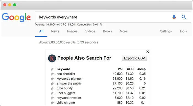Viewport: 193px width, 106px height.
Task: Click the blue search magnifier icon
Action: (184, 17)
